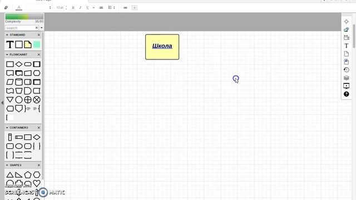Select the Connector circle flowchart shape
356x200 pixels.
tap(19, 100)
